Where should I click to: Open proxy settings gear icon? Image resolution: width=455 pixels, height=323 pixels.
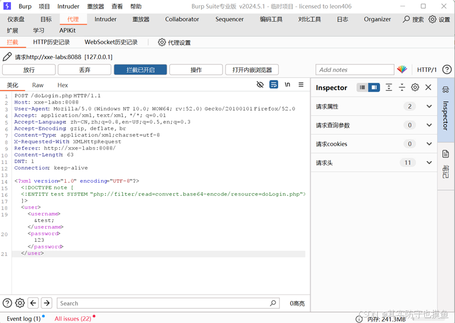(162, 42)
